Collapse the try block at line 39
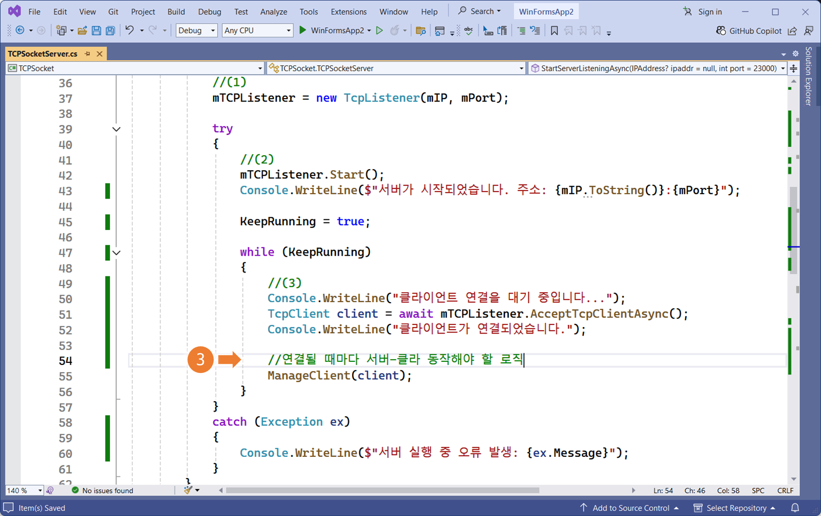The image size is (821, 516). point(116,129)
